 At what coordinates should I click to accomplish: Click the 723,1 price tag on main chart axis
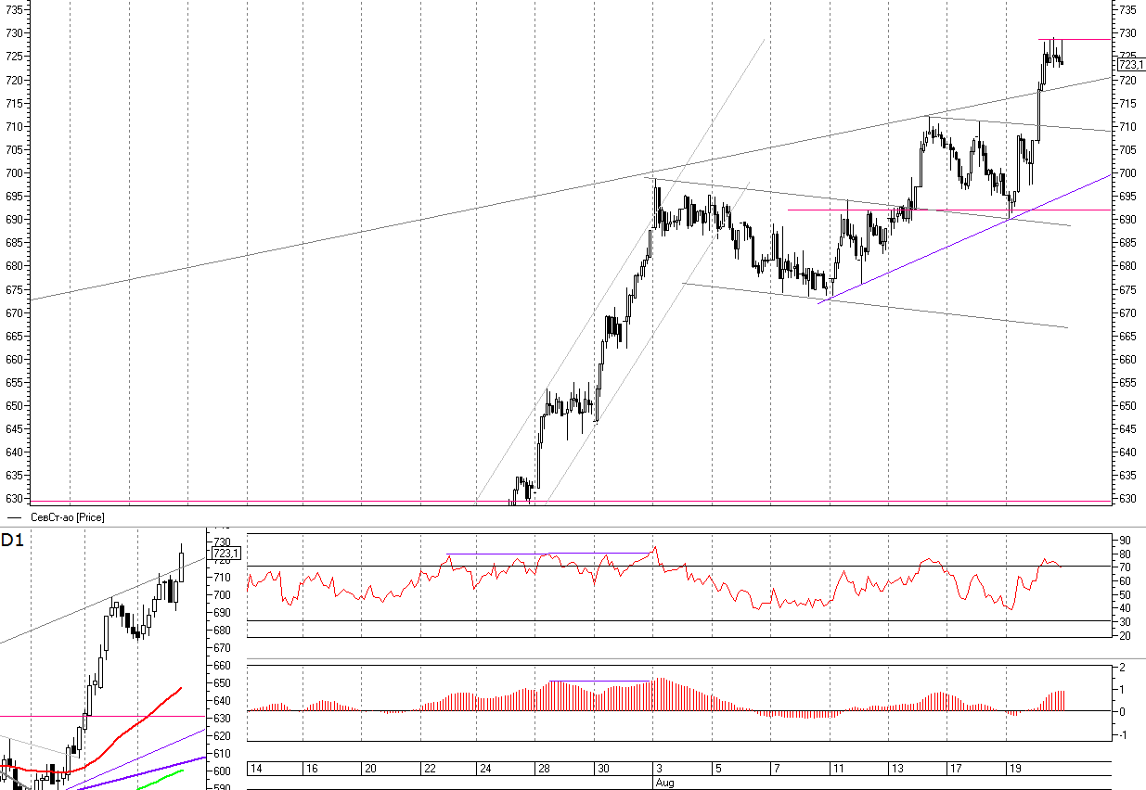coord(1128,64)
